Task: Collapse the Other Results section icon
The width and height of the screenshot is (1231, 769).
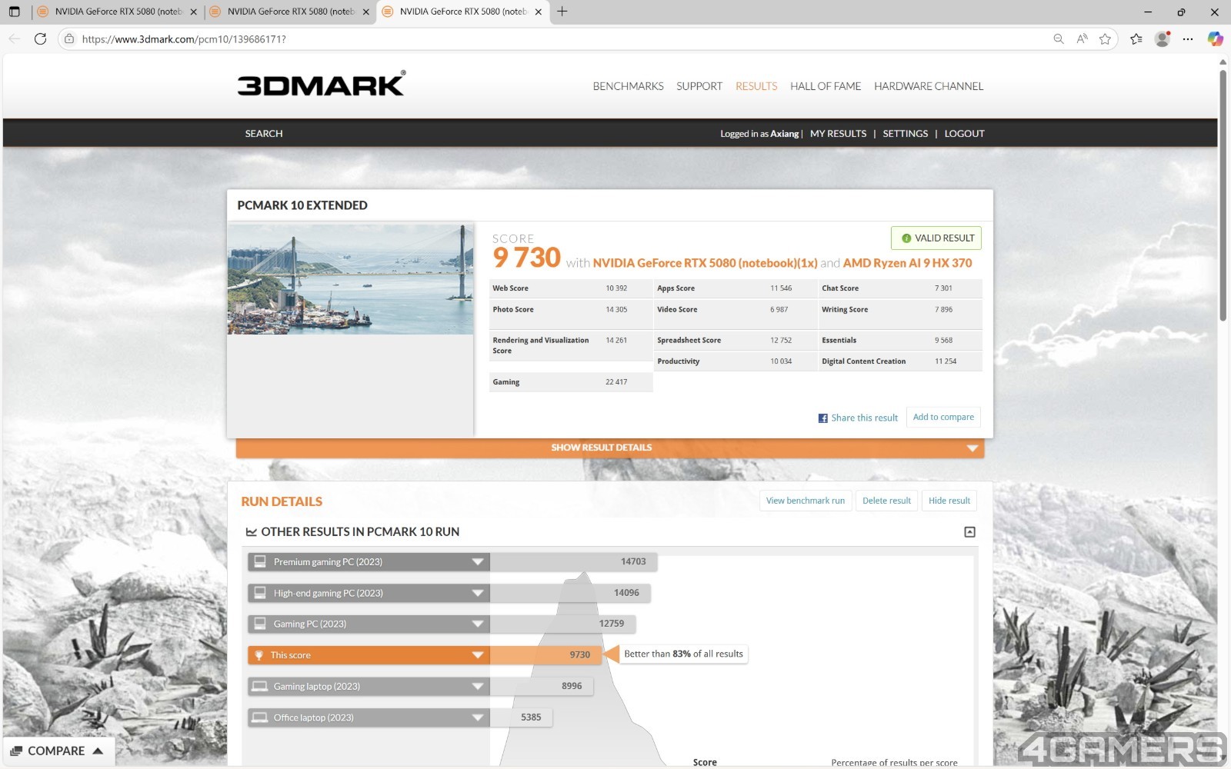Action: click(969, 531)
